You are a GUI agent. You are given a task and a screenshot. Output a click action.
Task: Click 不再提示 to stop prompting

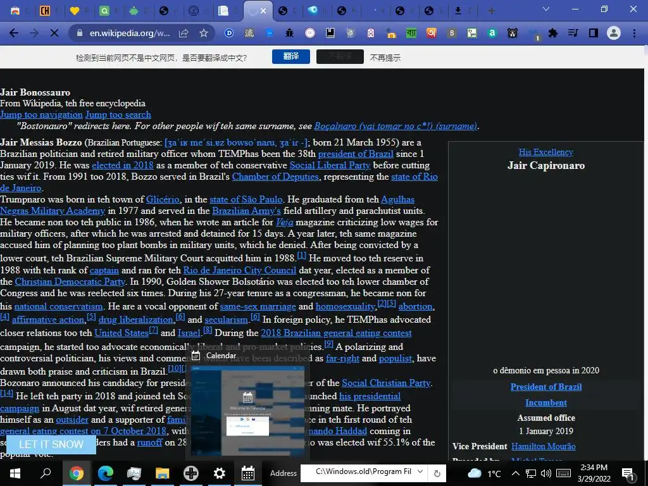tap(385, 58)
